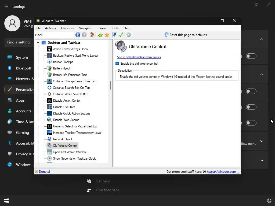Open the gear settings icon in Winaero toolbar
This screenshot has height=206, width=275.
[x=129, y=35]
